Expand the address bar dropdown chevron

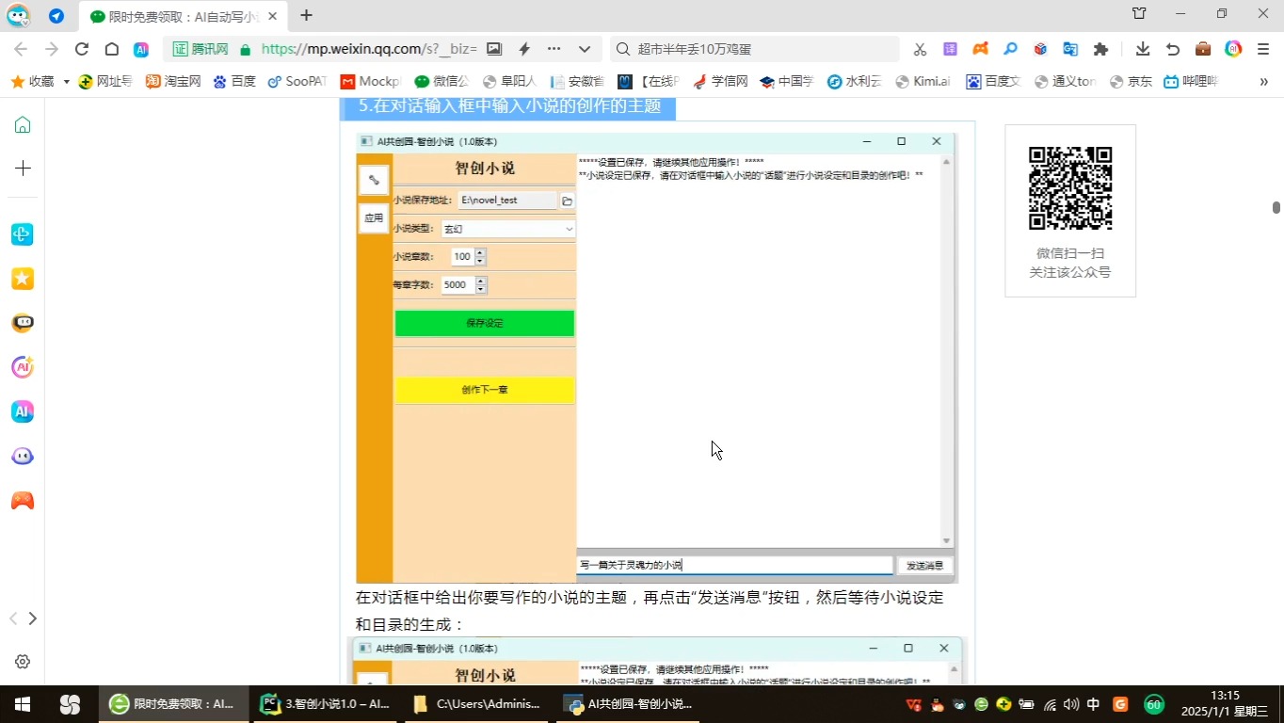(585, 49)
